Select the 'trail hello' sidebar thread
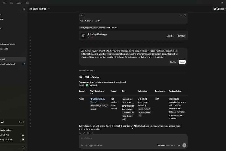Viewport: 226px width, 151px height. (x=4, y=49)
